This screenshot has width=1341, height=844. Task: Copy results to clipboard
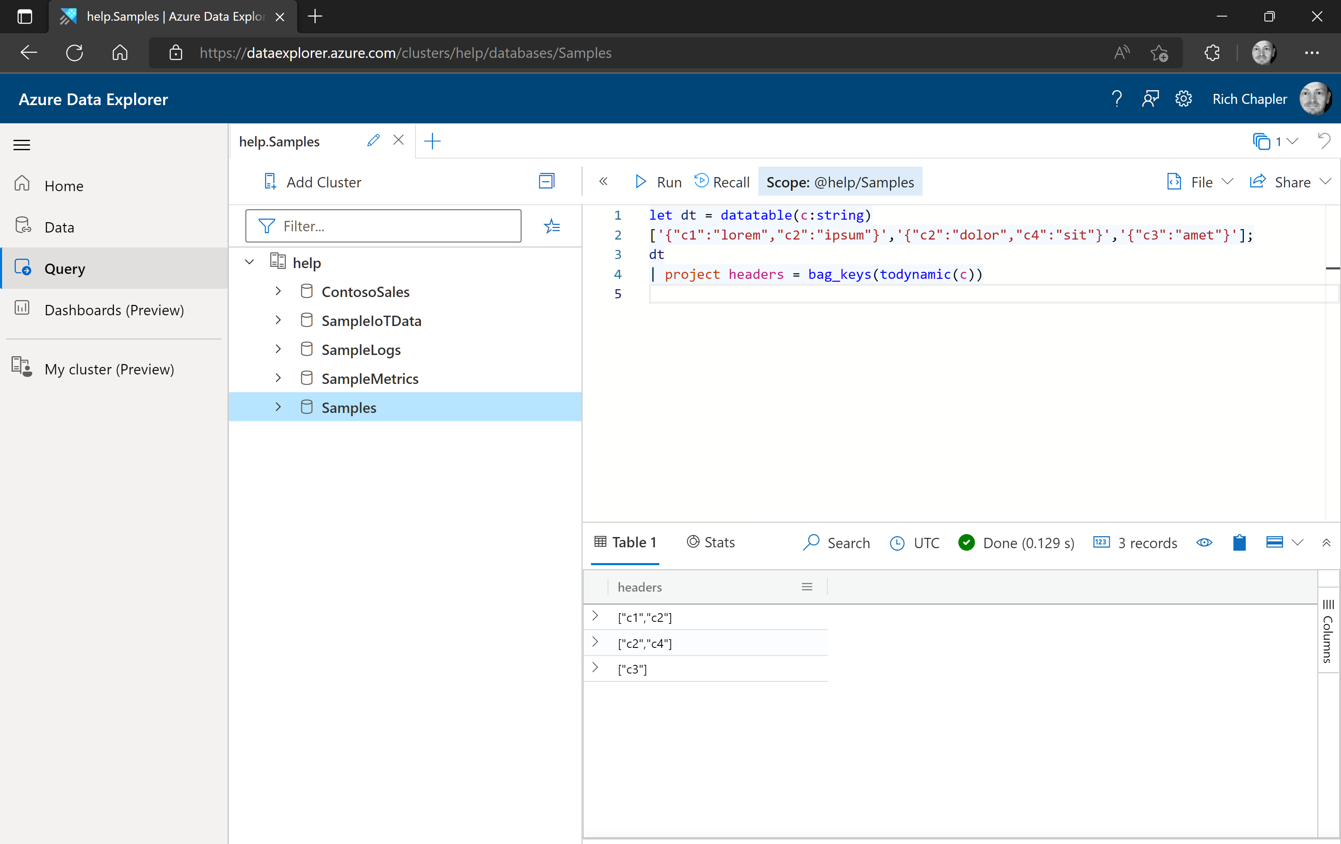[1239, 542]
